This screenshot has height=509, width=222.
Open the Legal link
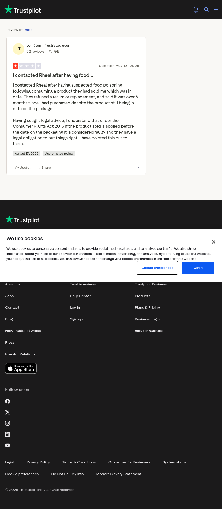pyautogui.click(x=10, y=462)
